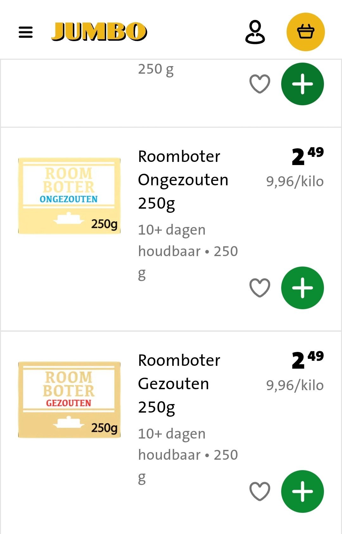Add Roomboter Gezouten 250g to basket
Viewport: 342px width, 534px height.
pos(302,491)
